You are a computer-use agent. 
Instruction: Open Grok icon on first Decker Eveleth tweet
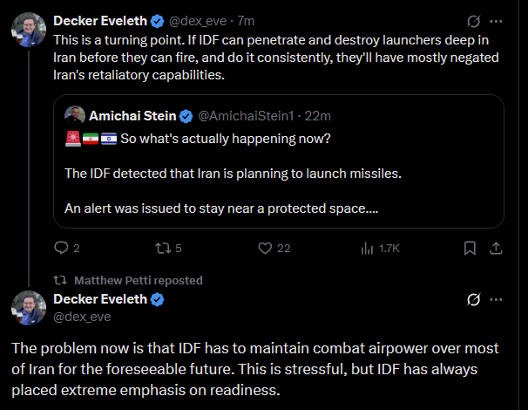[x=473, y=21]
